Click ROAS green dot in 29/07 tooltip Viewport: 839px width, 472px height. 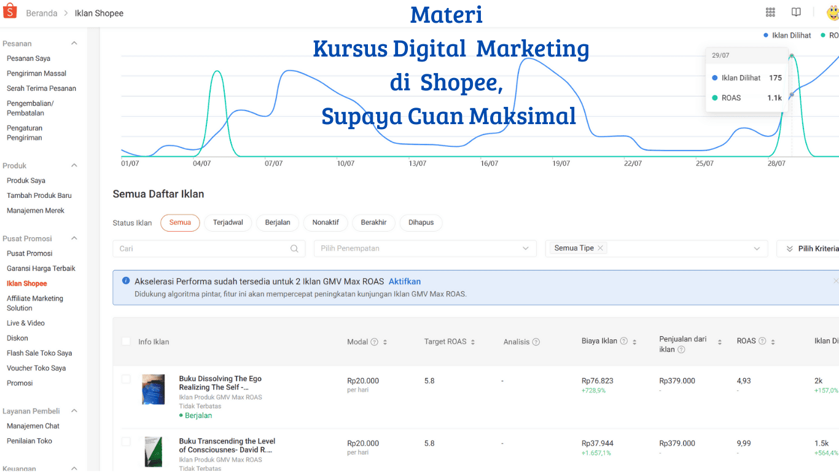(715, 98)
